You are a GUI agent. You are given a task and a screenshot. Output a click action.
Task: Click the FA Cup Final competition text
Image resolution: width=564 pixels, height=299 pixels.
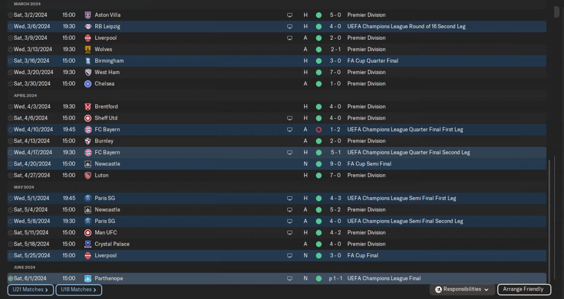pos(363,256)
